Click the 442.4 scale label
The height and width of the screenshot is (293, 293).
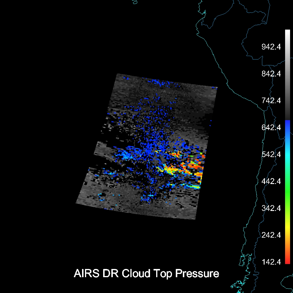271,181
